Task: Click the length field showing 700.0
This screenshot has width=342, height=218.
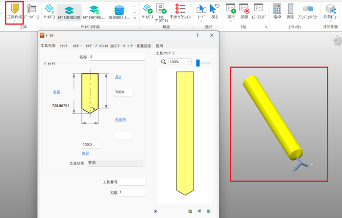Action: pos(123,92)
